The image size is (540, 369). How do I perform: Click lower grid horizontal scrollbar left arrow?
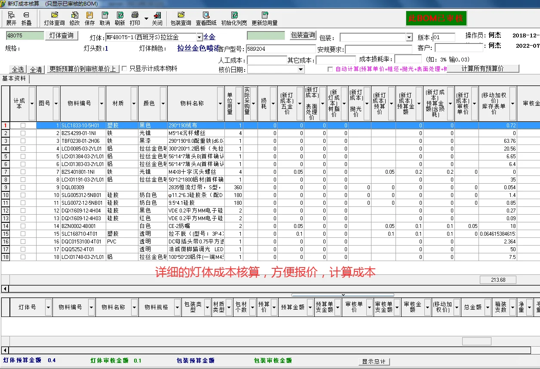click(x=5, y=351)
